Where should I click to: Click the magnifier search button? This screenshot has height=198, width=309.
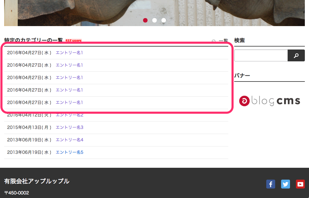[296, 56]
